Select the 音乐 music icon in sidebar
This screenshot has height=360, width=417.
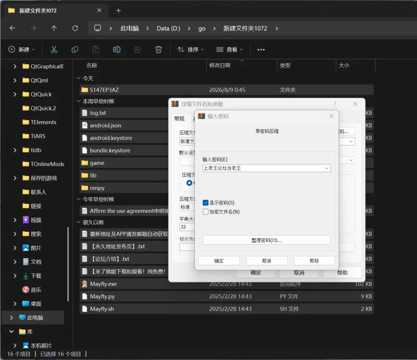[x=26, y=290]
